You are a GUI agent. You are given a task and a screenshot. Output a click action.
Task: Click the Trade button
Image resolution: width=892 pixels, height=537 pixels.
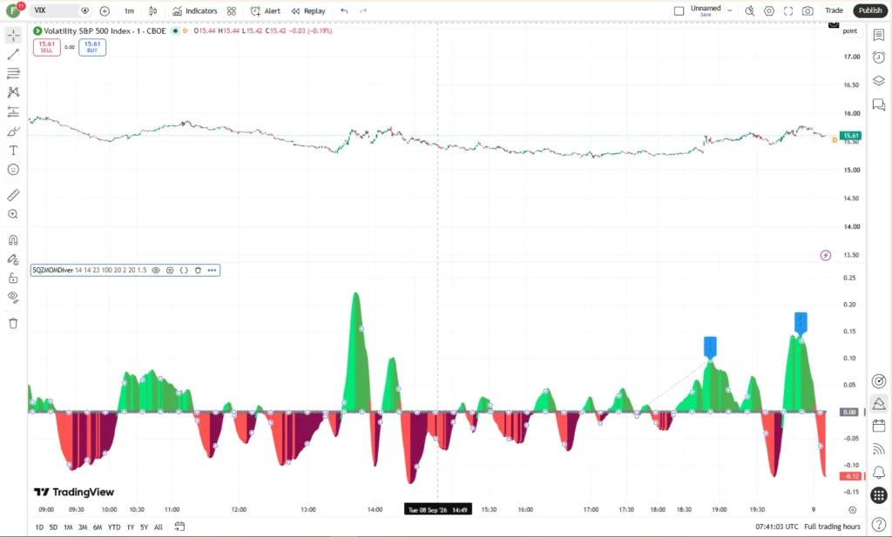point(834,10)
